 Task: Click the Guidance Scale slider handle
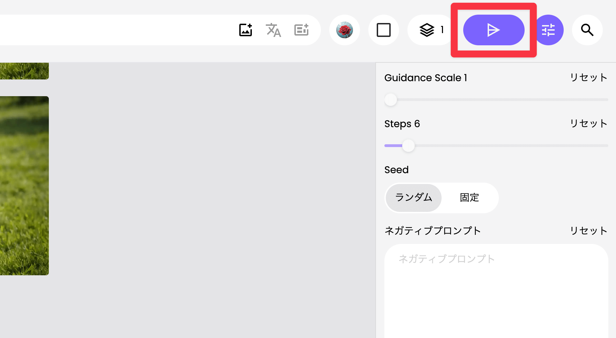pos(391,100)
